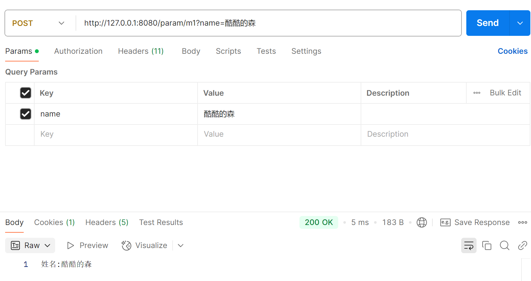This screenshot has width=531, height=281.
Task: Open the Scripts tab
Action: pyautogui.click(x=228, y=51)
